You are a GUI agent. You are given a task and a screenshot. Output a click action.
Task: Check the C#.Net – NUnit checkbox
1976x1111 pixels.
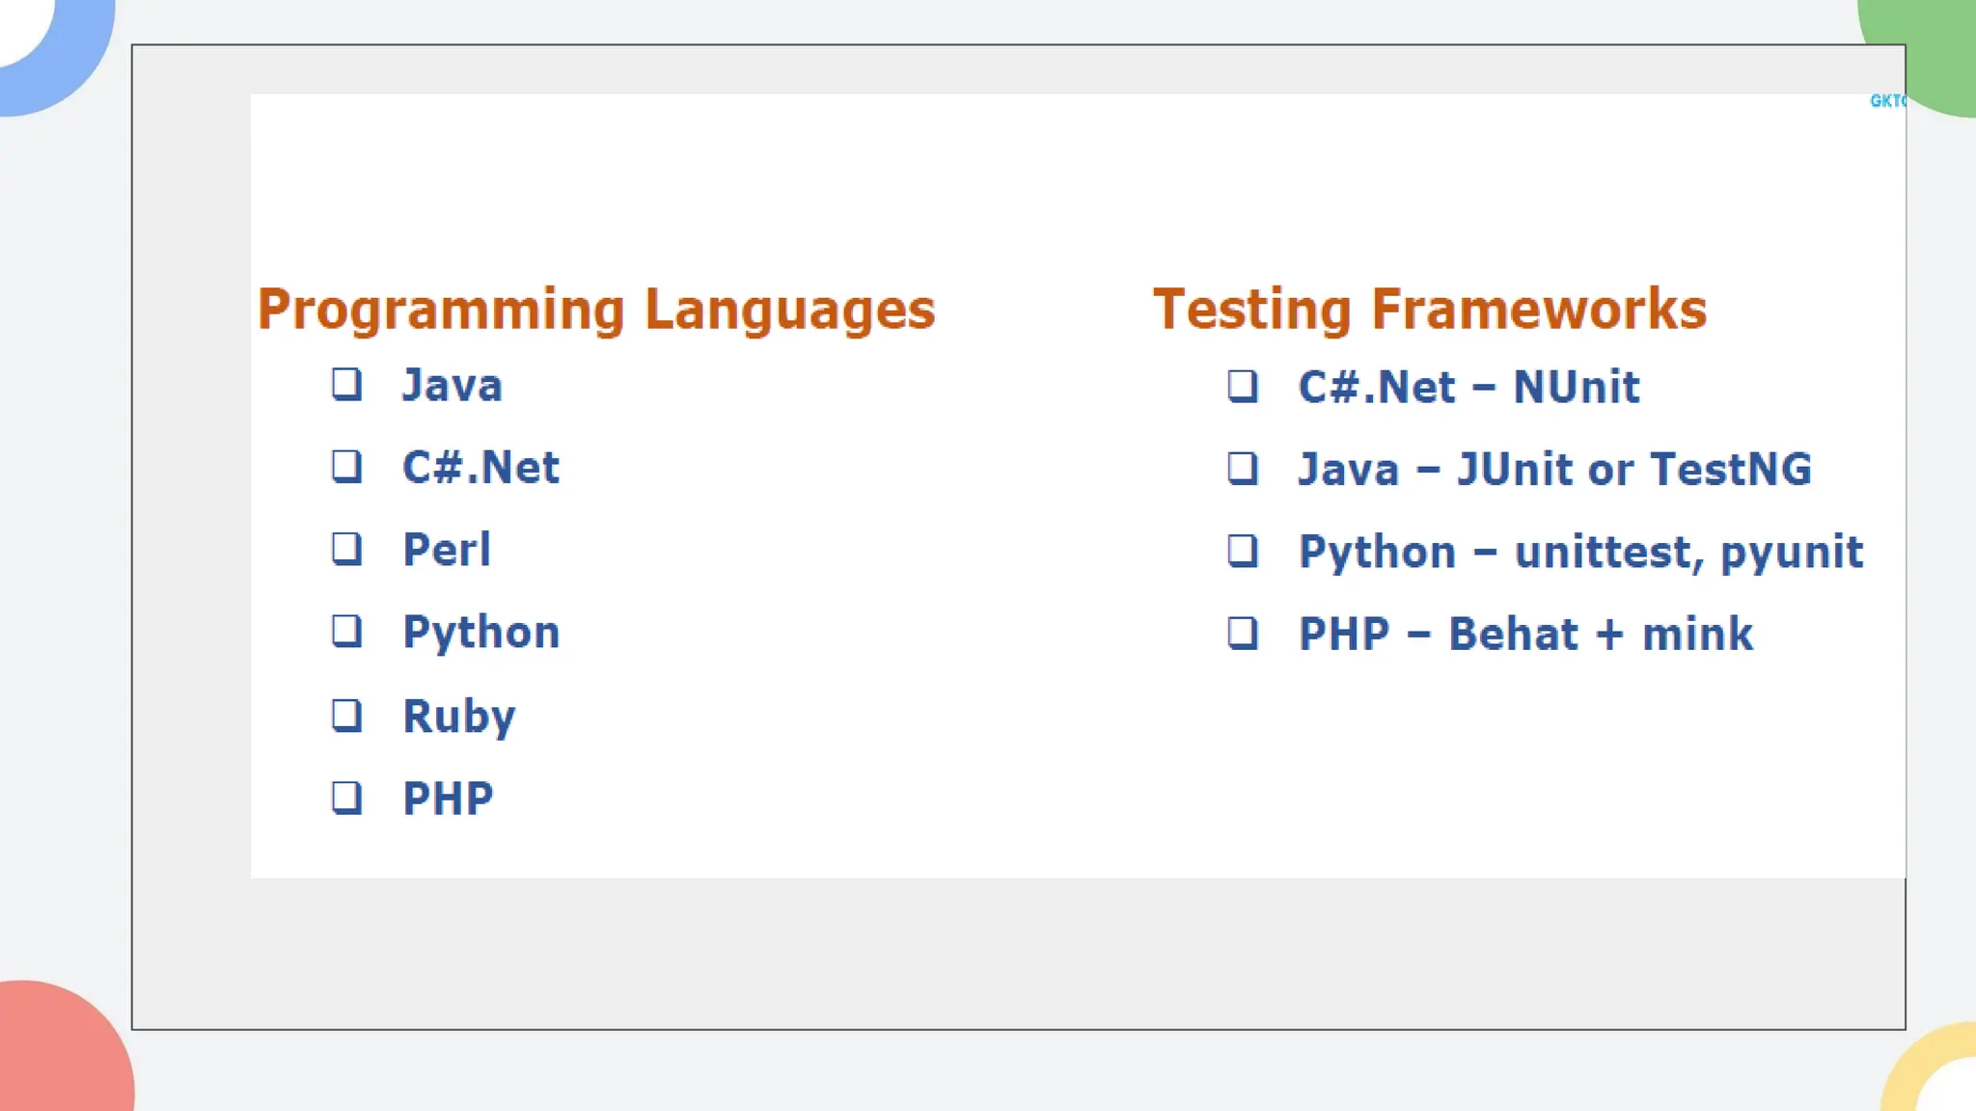pyautogui.click(x=1243, y=386)
